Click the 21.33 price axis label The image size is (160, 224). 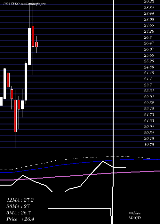tap(149, 121)
